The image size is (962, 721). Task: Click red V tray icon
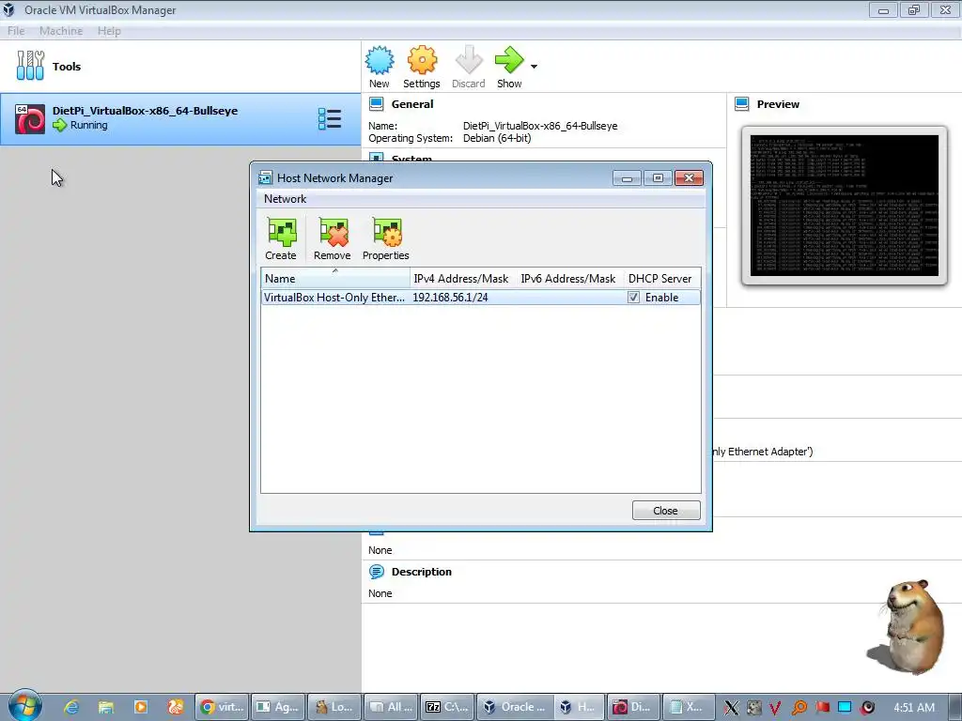775,708
